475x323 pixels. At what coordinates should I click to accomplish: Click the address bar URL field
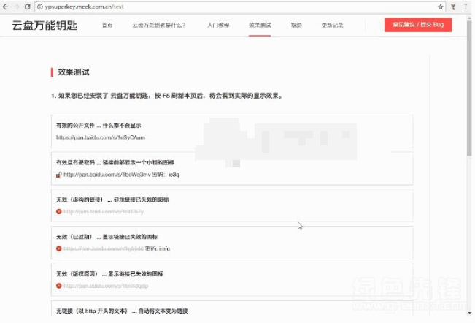click(x=240, y=7)
